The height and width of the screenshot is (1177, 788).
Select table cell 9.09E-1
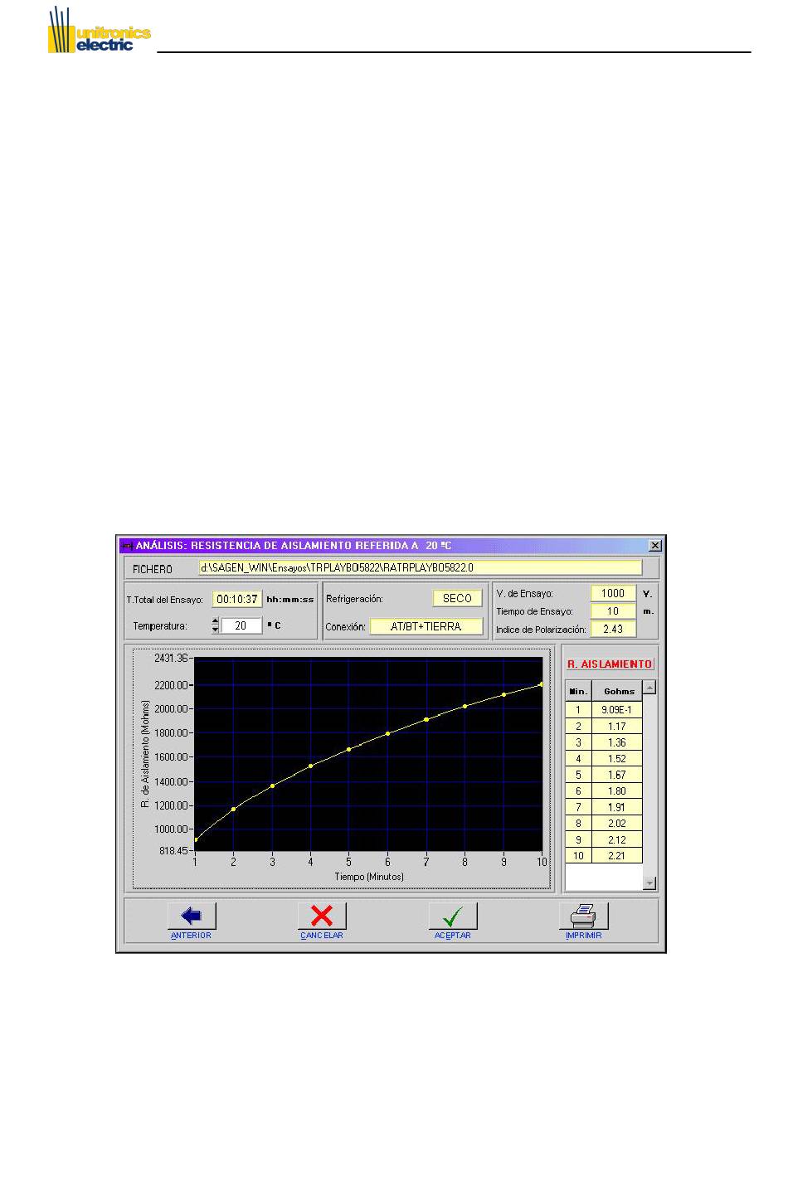[617, 710]
